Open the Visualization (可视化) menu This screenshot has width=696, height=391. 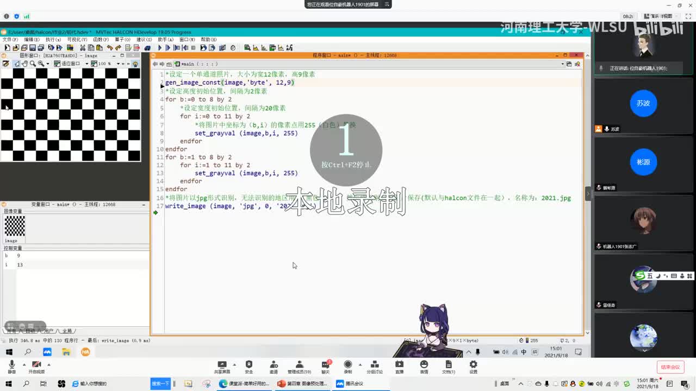coord(77,40)
